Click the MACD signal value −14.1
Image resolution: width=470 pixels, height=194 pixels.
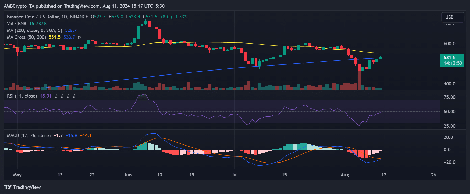(86, 136)
